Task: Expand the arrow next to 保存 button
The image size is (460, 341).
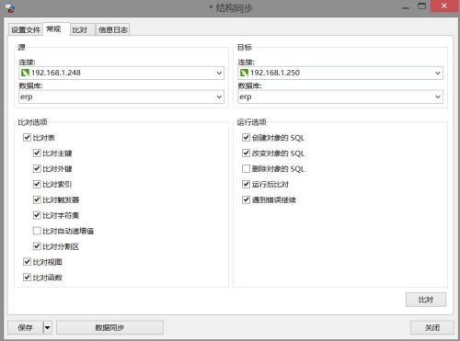Action: 48,328
